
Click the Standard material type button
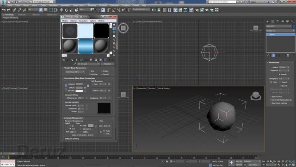point(107,64)
